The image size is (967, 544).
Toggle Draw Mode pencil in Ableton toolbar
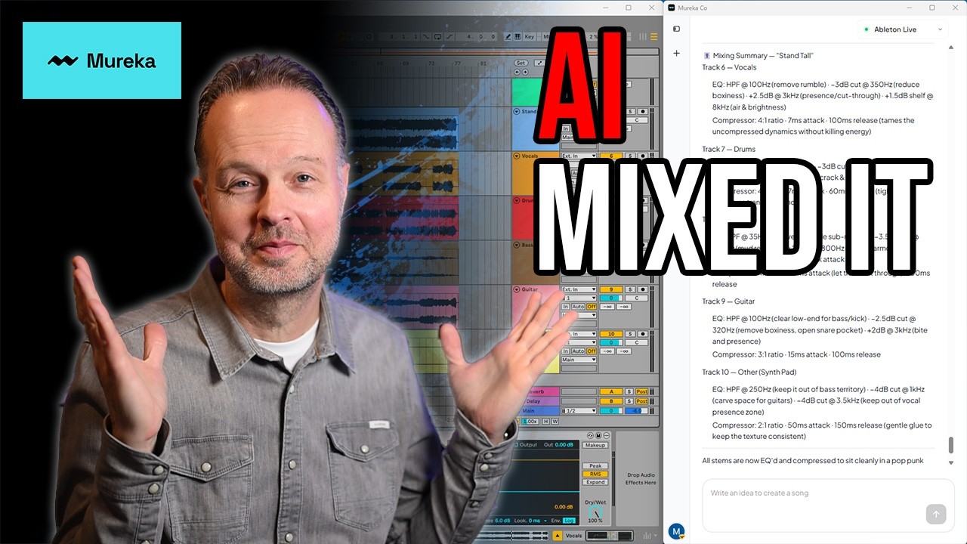tap(508, 36)
